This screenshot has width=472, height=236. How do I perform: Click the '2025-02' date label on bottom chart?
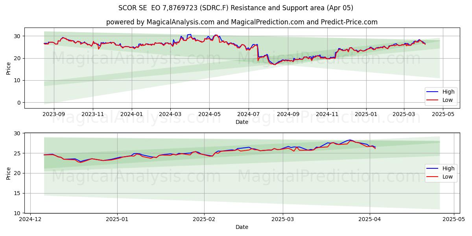(x=204, y=219)
